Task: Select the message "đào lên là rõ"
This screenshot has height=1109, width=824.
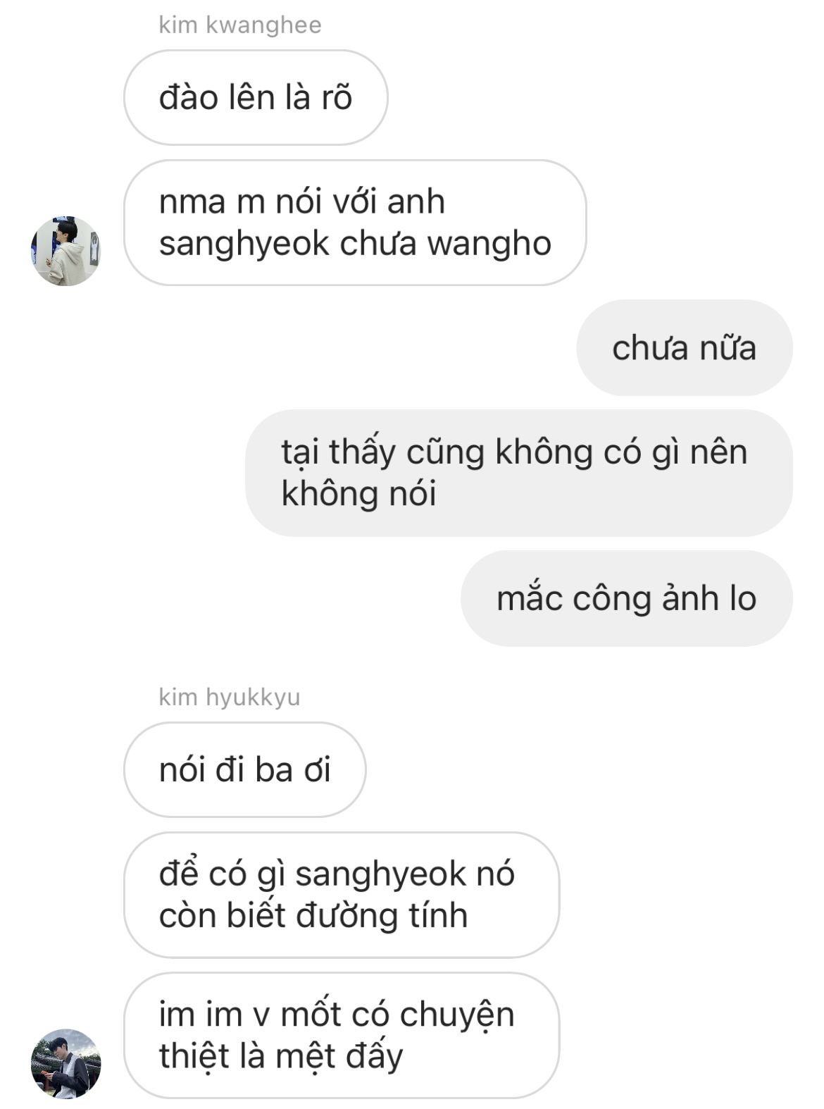Action: click(256, 97)
